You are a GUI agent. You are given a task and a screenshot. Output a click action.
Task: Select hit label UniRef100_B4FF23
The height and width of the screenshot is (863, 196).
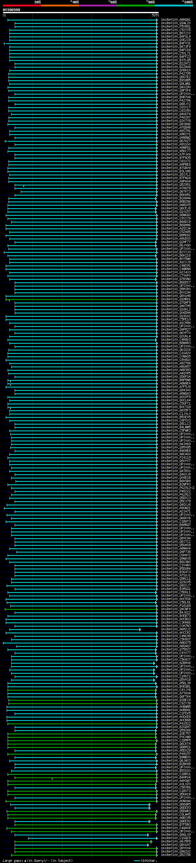pyautogui.click(x=175, y=57)
